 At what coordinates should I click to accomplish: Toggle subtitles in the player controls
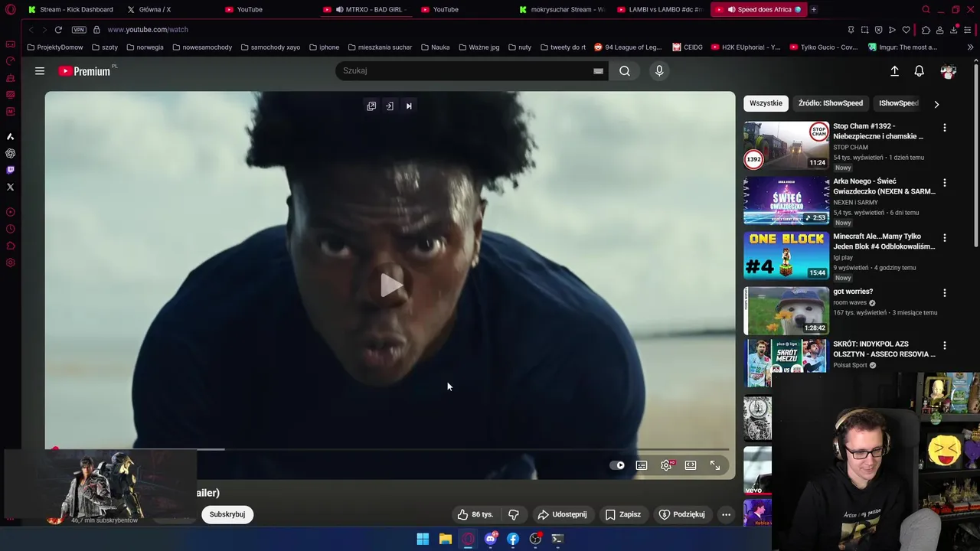coord(642,465)
